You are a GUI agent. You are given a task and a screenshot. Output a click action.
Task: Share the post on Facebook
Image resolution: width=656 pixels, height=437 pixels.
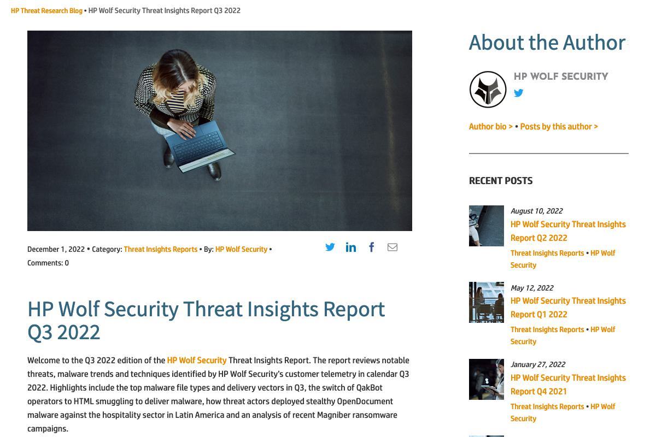click(372, 247)
